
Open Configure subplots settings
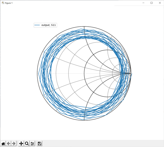pos(32,144)
